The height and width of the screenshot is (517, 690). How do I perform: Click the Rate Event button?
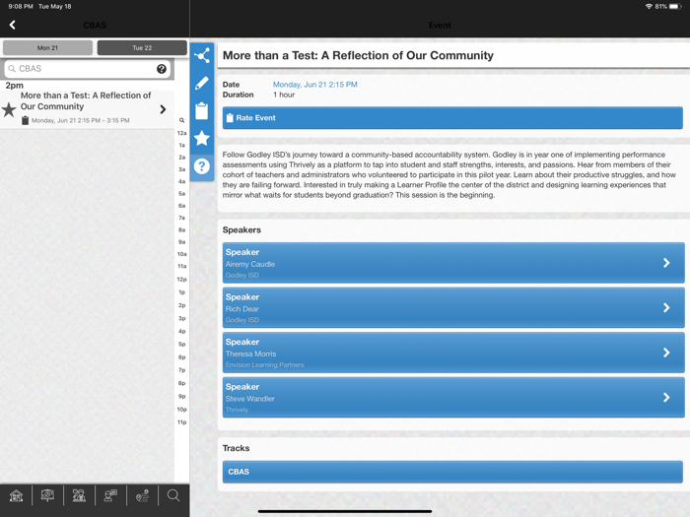(x=452, y=118)
